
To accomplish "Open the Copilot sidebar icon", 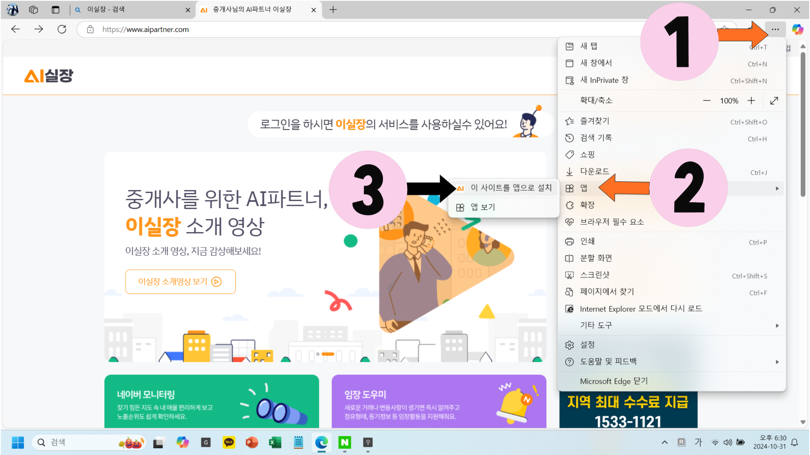I will click(x=797, y=29).
